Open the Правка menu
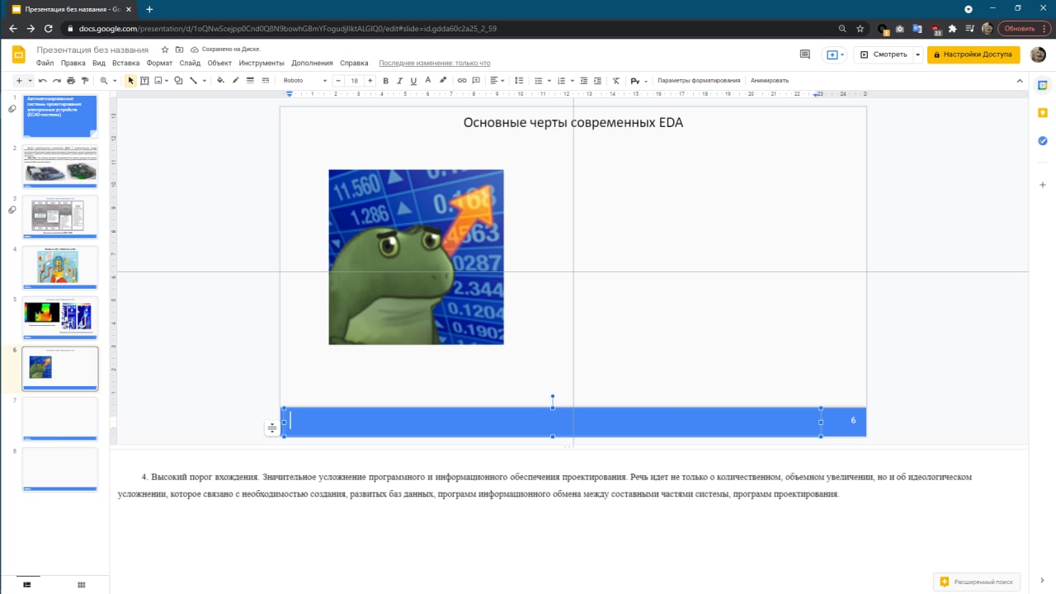 (73, 63)
